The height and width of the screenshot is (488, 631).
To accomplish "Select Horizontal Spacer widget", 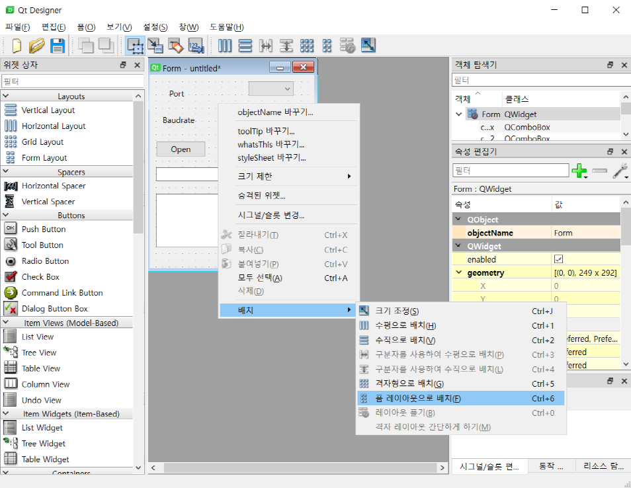I will pyautogui.click(x=54, y=186).
